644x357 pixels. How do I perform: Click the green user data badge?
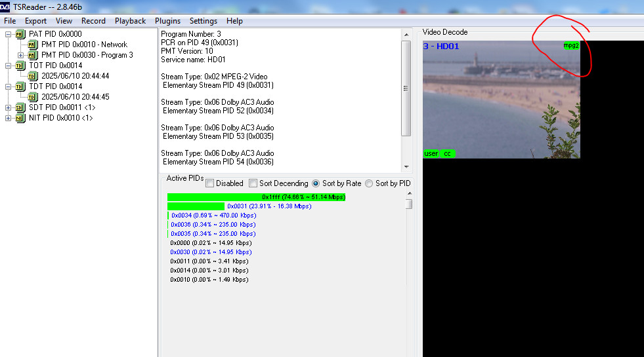[x=431, y=154]
